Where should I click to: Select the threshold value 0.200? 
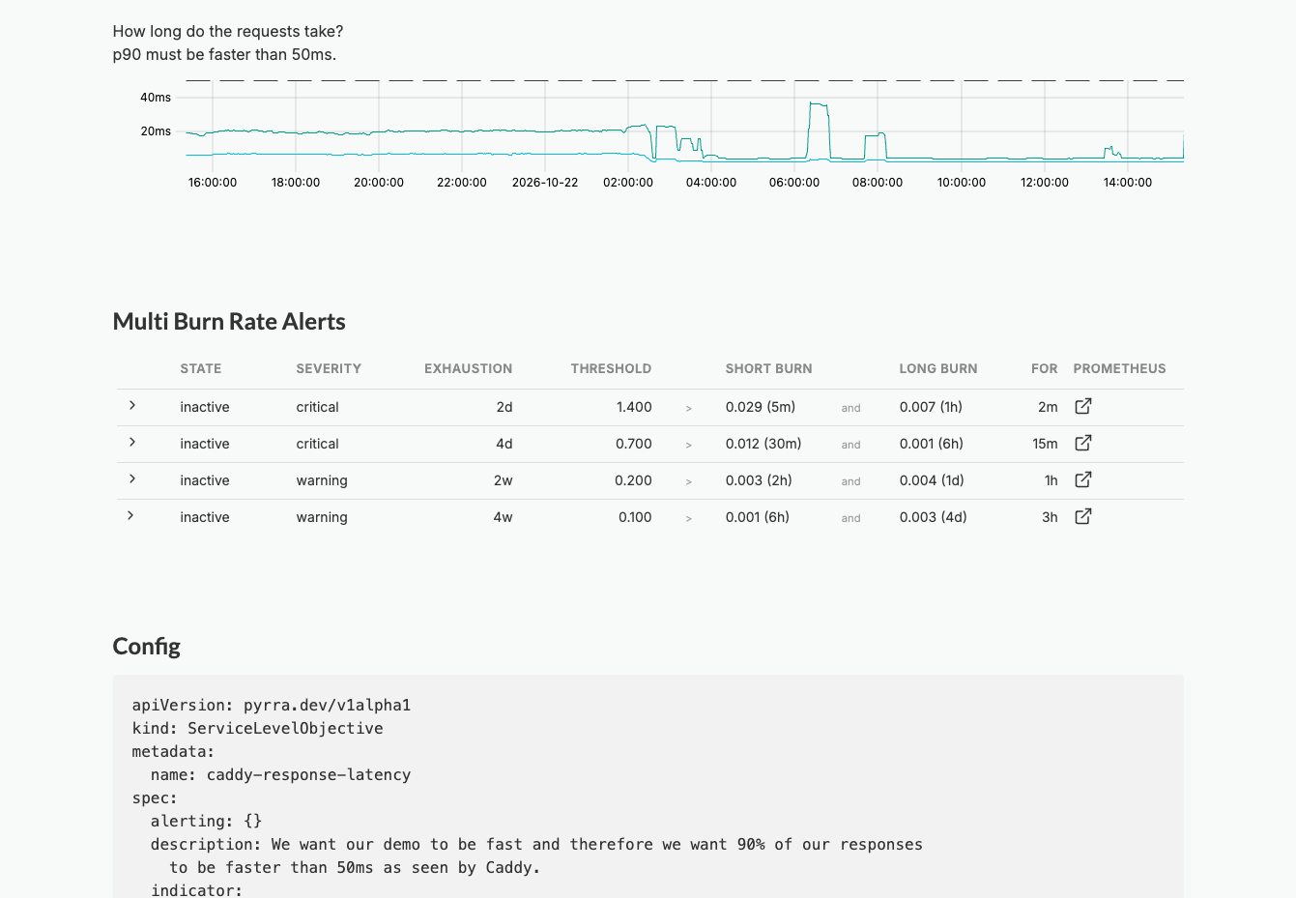click(x=633, y=480)
